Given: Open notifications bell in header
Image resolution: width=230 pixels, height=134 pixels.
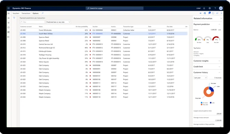Looking at the screenshot, I should [x=204, y=8].
